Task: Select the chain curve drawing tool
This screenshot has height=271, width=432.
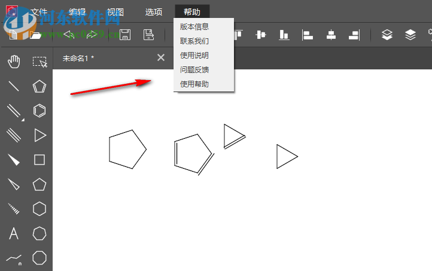Action: pyautogui.click(x=14, y=259)
